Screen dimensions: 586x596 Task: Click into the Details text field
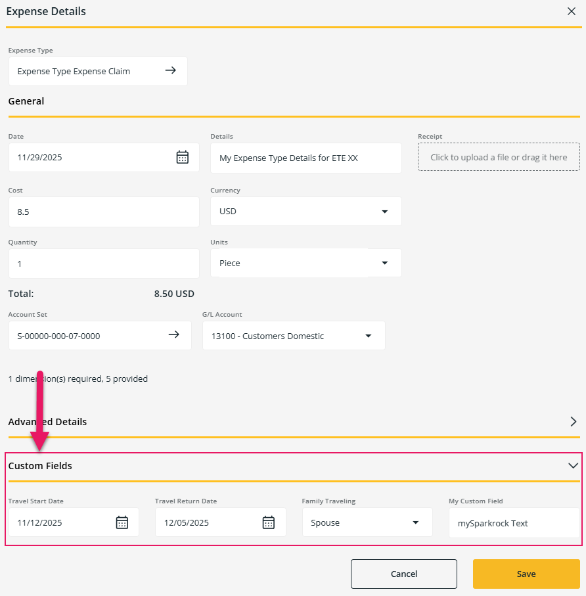pyautogui.click(x=305, y=158)
